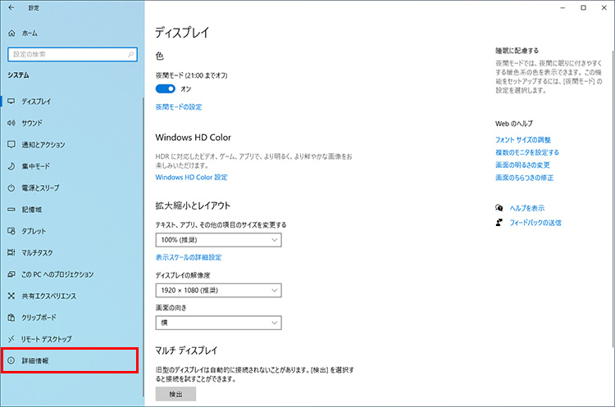
Task: Open 集中モード via moon icon
Action: coord(11,166)
